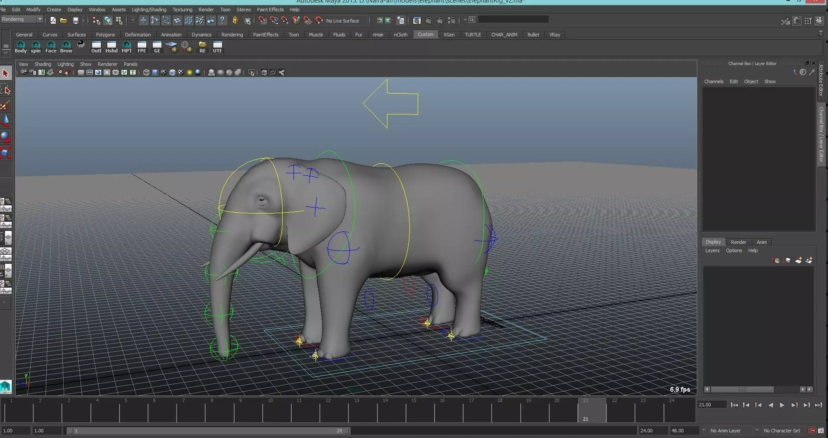Image resolution: width=828 pixels, height=438 pixels.
Task: Create a new scene file icon
Action: tap(53, 20)
